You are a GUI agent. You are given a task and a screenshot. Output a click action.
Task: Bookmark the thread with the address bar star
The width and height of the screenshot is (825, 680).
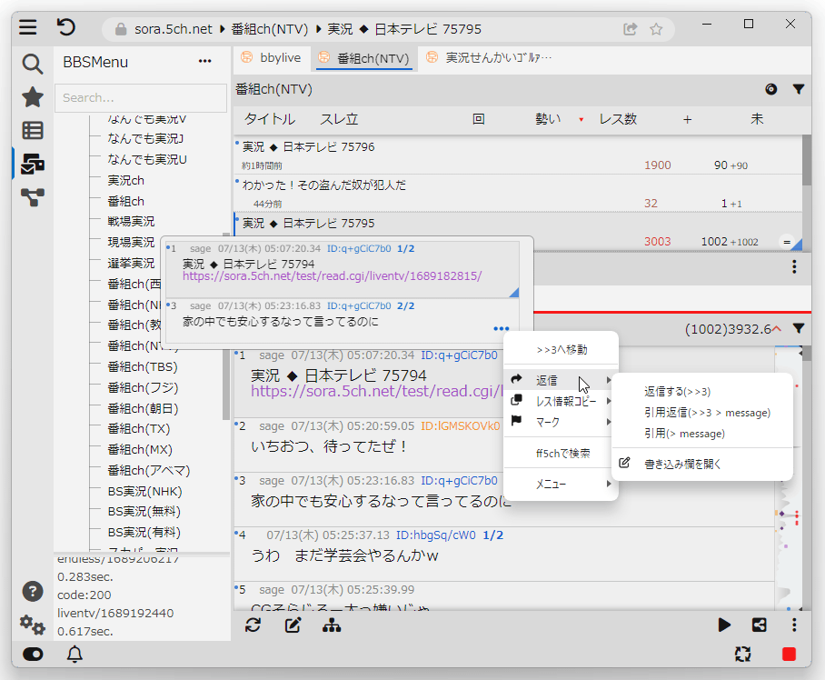click(656, 29)
